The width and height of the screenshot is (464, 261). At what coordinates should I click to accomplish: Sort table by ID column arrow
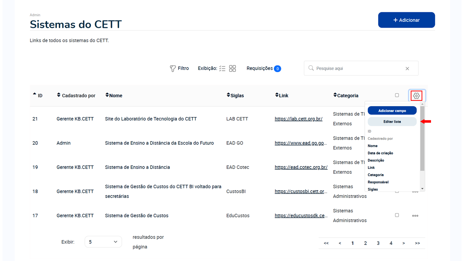pos(35,95)
